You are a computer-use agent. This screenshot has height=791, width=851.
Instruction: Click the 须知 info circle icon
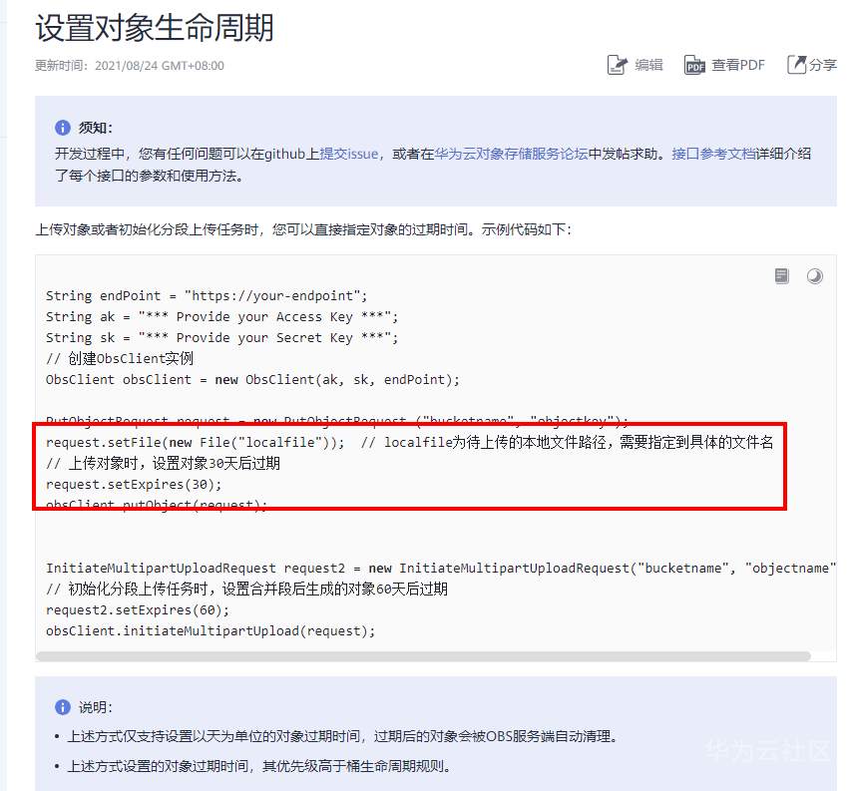click(x=63, y=128)
